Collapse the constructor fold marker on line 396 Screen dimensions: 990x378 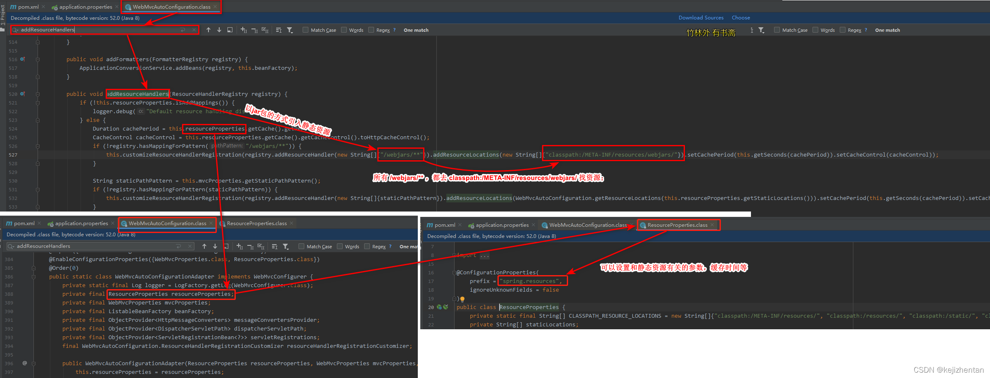[33, 364]
